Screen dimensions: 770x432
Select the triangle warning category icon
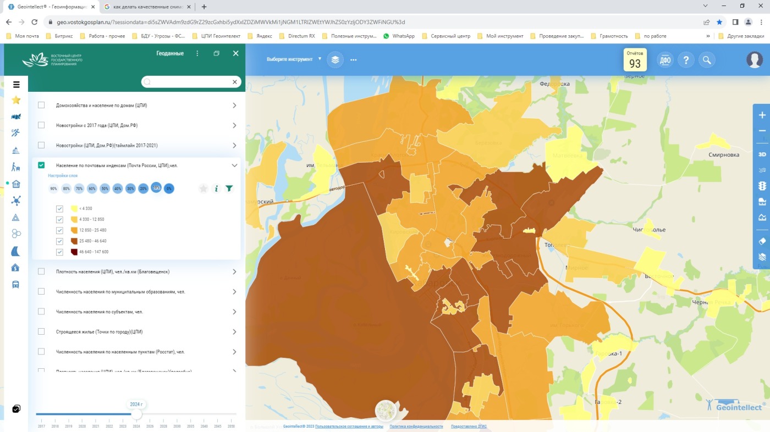[x=16, y=218]
